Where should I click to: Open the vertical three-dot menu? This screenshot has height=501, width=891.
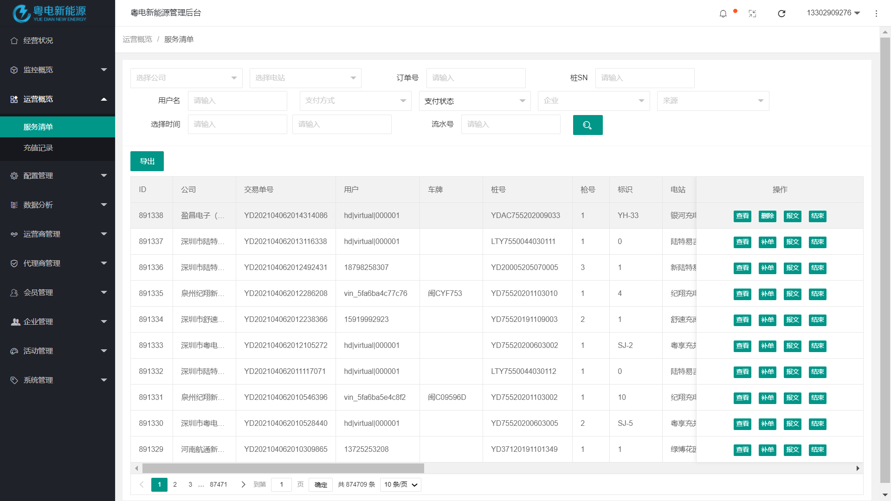click(876, 13)
